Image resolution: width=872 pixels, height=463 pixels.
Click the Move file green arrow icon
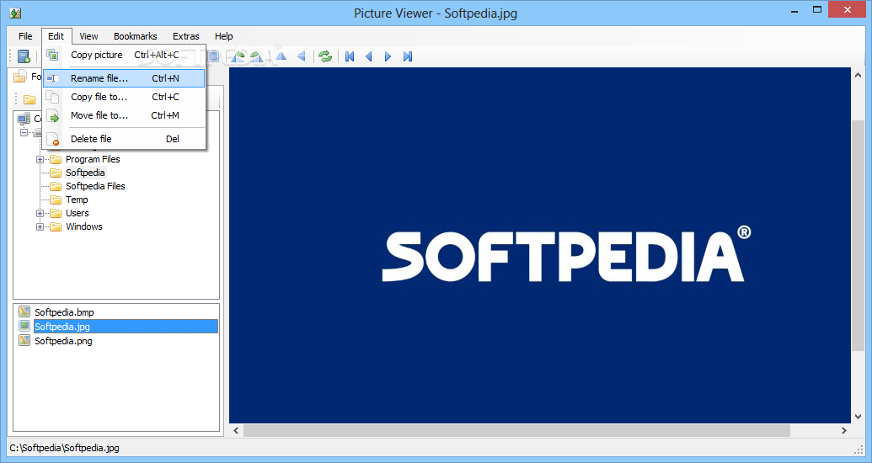pyautogui.click(x=52, y=115)
